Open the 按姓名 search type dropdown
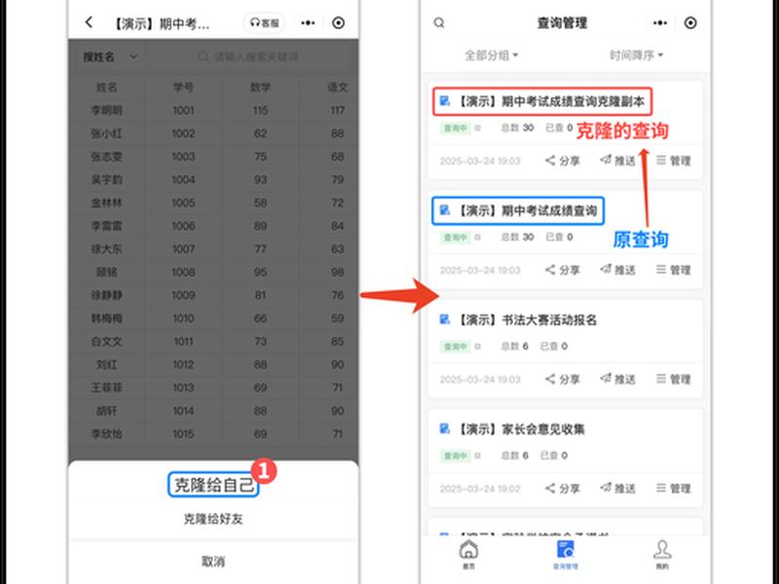Viewport: 779px width, 584px height. [110, 57]
